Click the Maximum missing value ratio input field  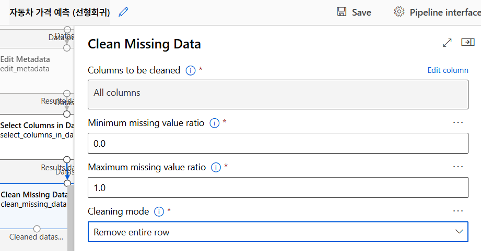(278, 187)
